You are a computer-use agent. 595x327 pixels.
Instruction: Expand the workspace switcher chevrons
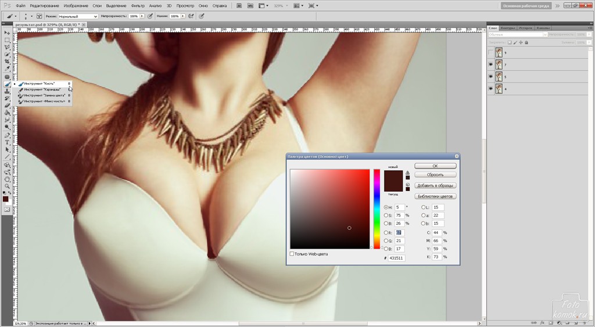pos(557,6)
